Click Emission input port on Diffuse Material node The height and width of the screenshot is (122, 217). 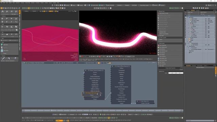tap(111, 93)
